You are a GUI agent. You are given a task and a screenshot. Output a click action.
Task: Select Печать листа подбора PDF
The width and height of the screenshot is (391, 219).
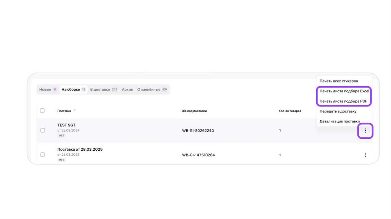click(x=343, y=101)
